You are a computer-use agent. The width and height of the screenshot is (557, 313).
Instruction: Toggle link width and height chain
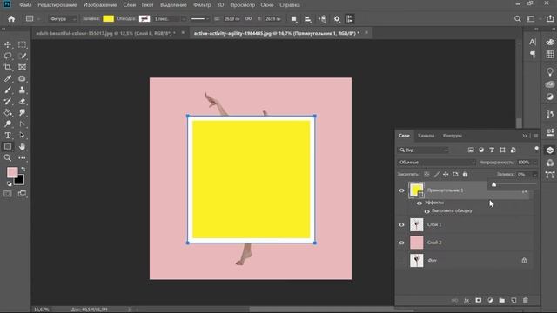248,19
